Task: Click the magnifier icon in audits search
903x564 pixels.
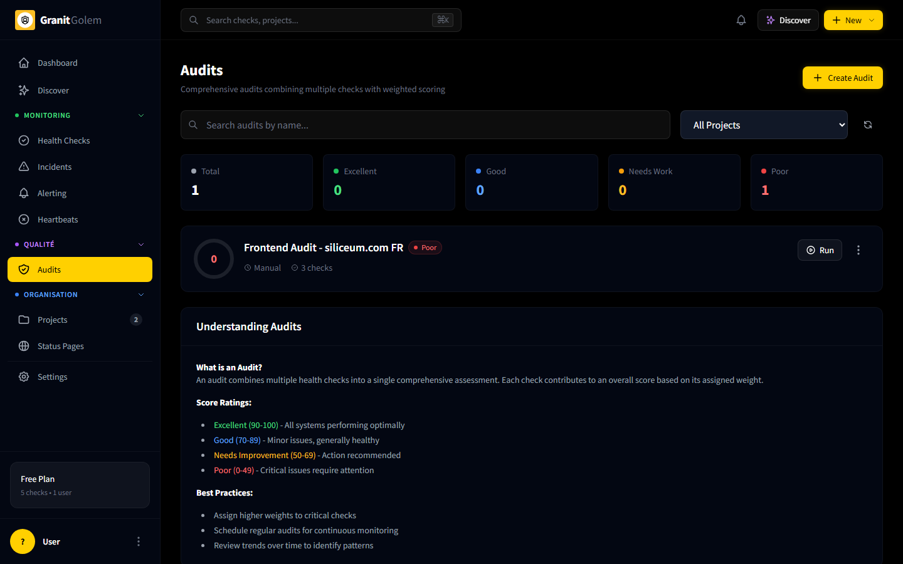Action: 193,125
